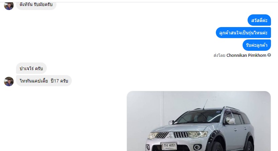Select the "รับค่ะลูกค้า" message bubble
Screen dimensions: 278x151
click(x=257, y=45)
